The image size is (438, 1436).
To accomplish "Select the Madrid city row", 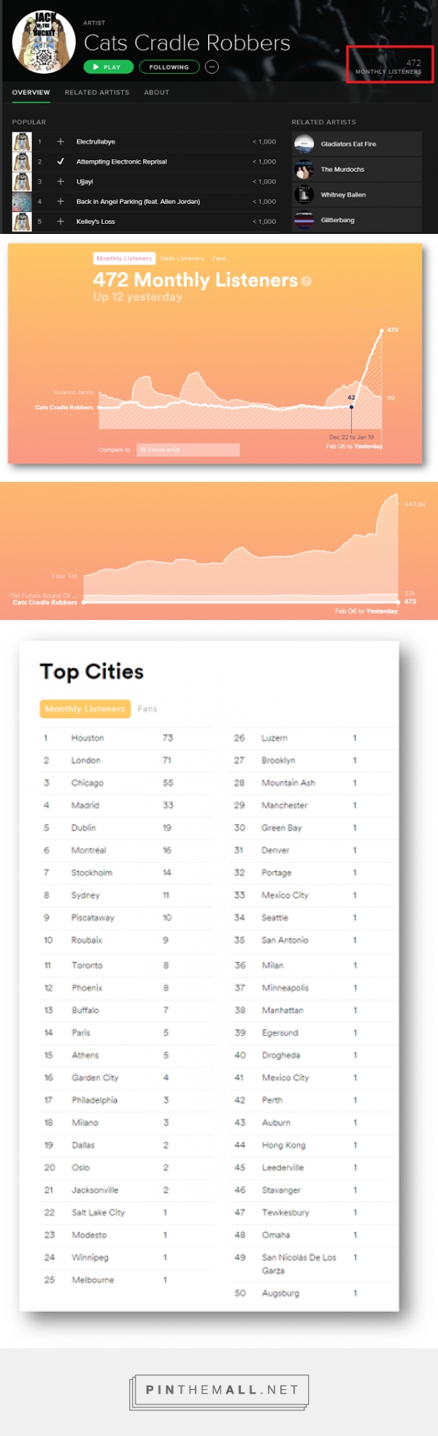I will (x=126, y=805).
